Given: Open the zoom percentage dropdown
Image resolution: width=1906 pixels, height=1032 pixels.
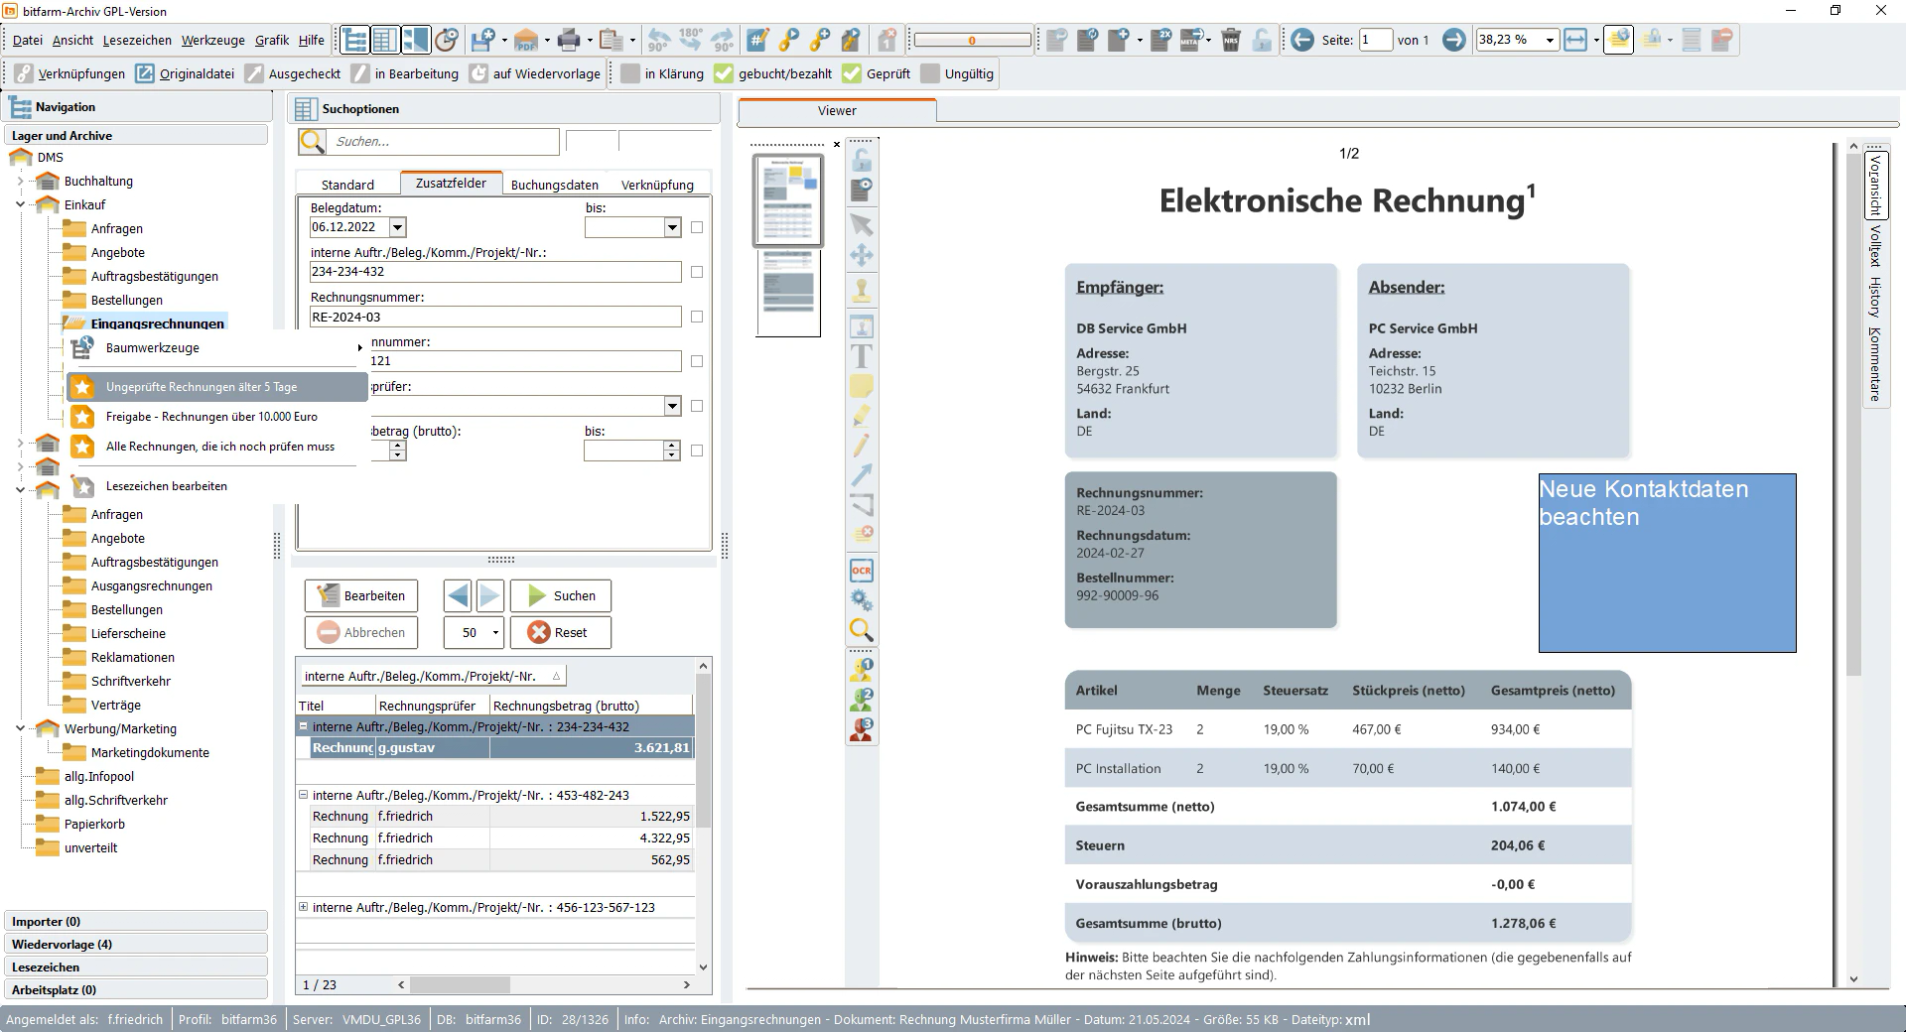Looking at the screenshot, I should pyautogui.click(x=1549, y=41).
